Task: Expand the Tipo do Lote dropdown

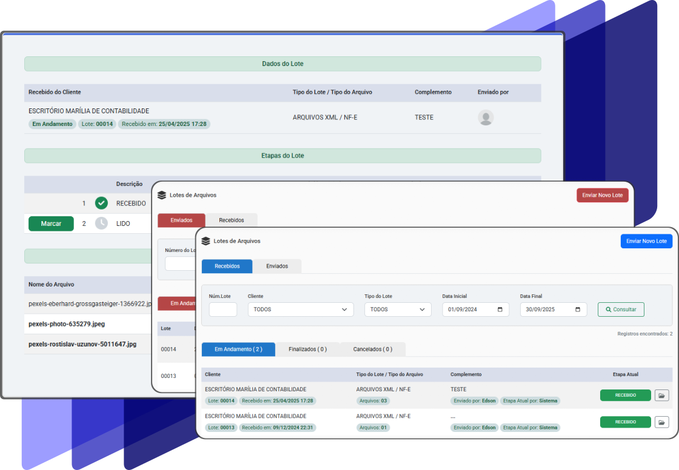Action: 397,309
